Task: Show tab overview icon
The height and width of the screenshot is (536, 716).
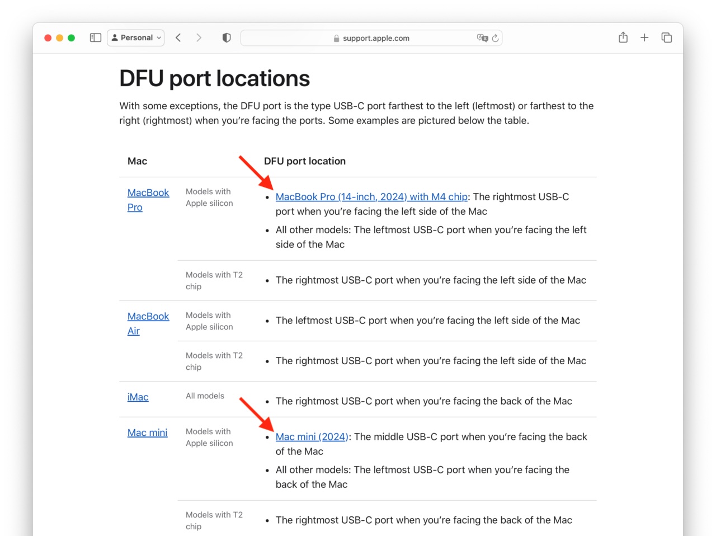Action: click(666, 37)
